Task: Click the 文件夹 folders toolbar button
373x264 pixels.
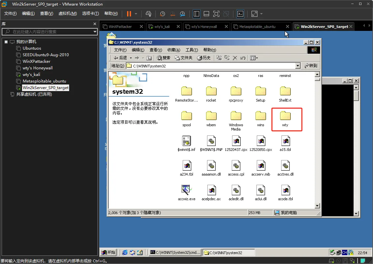Action: tap(183, 58)
